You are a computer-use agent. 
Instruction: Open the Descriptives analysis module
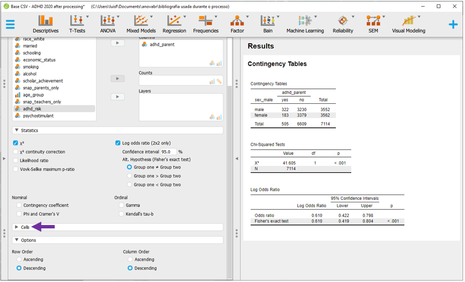(45, 24)
